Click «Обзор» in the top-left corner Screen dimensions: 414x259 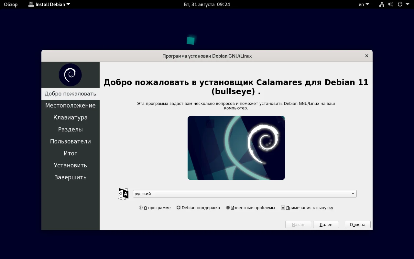pos(10,4)
